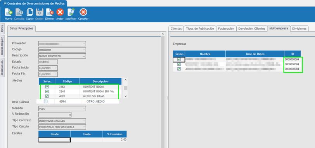This screenshot has width=315, height=148.
Task: Click the Contratos de Overcomisiones de Medios window tab
Action: coord(34,3)
